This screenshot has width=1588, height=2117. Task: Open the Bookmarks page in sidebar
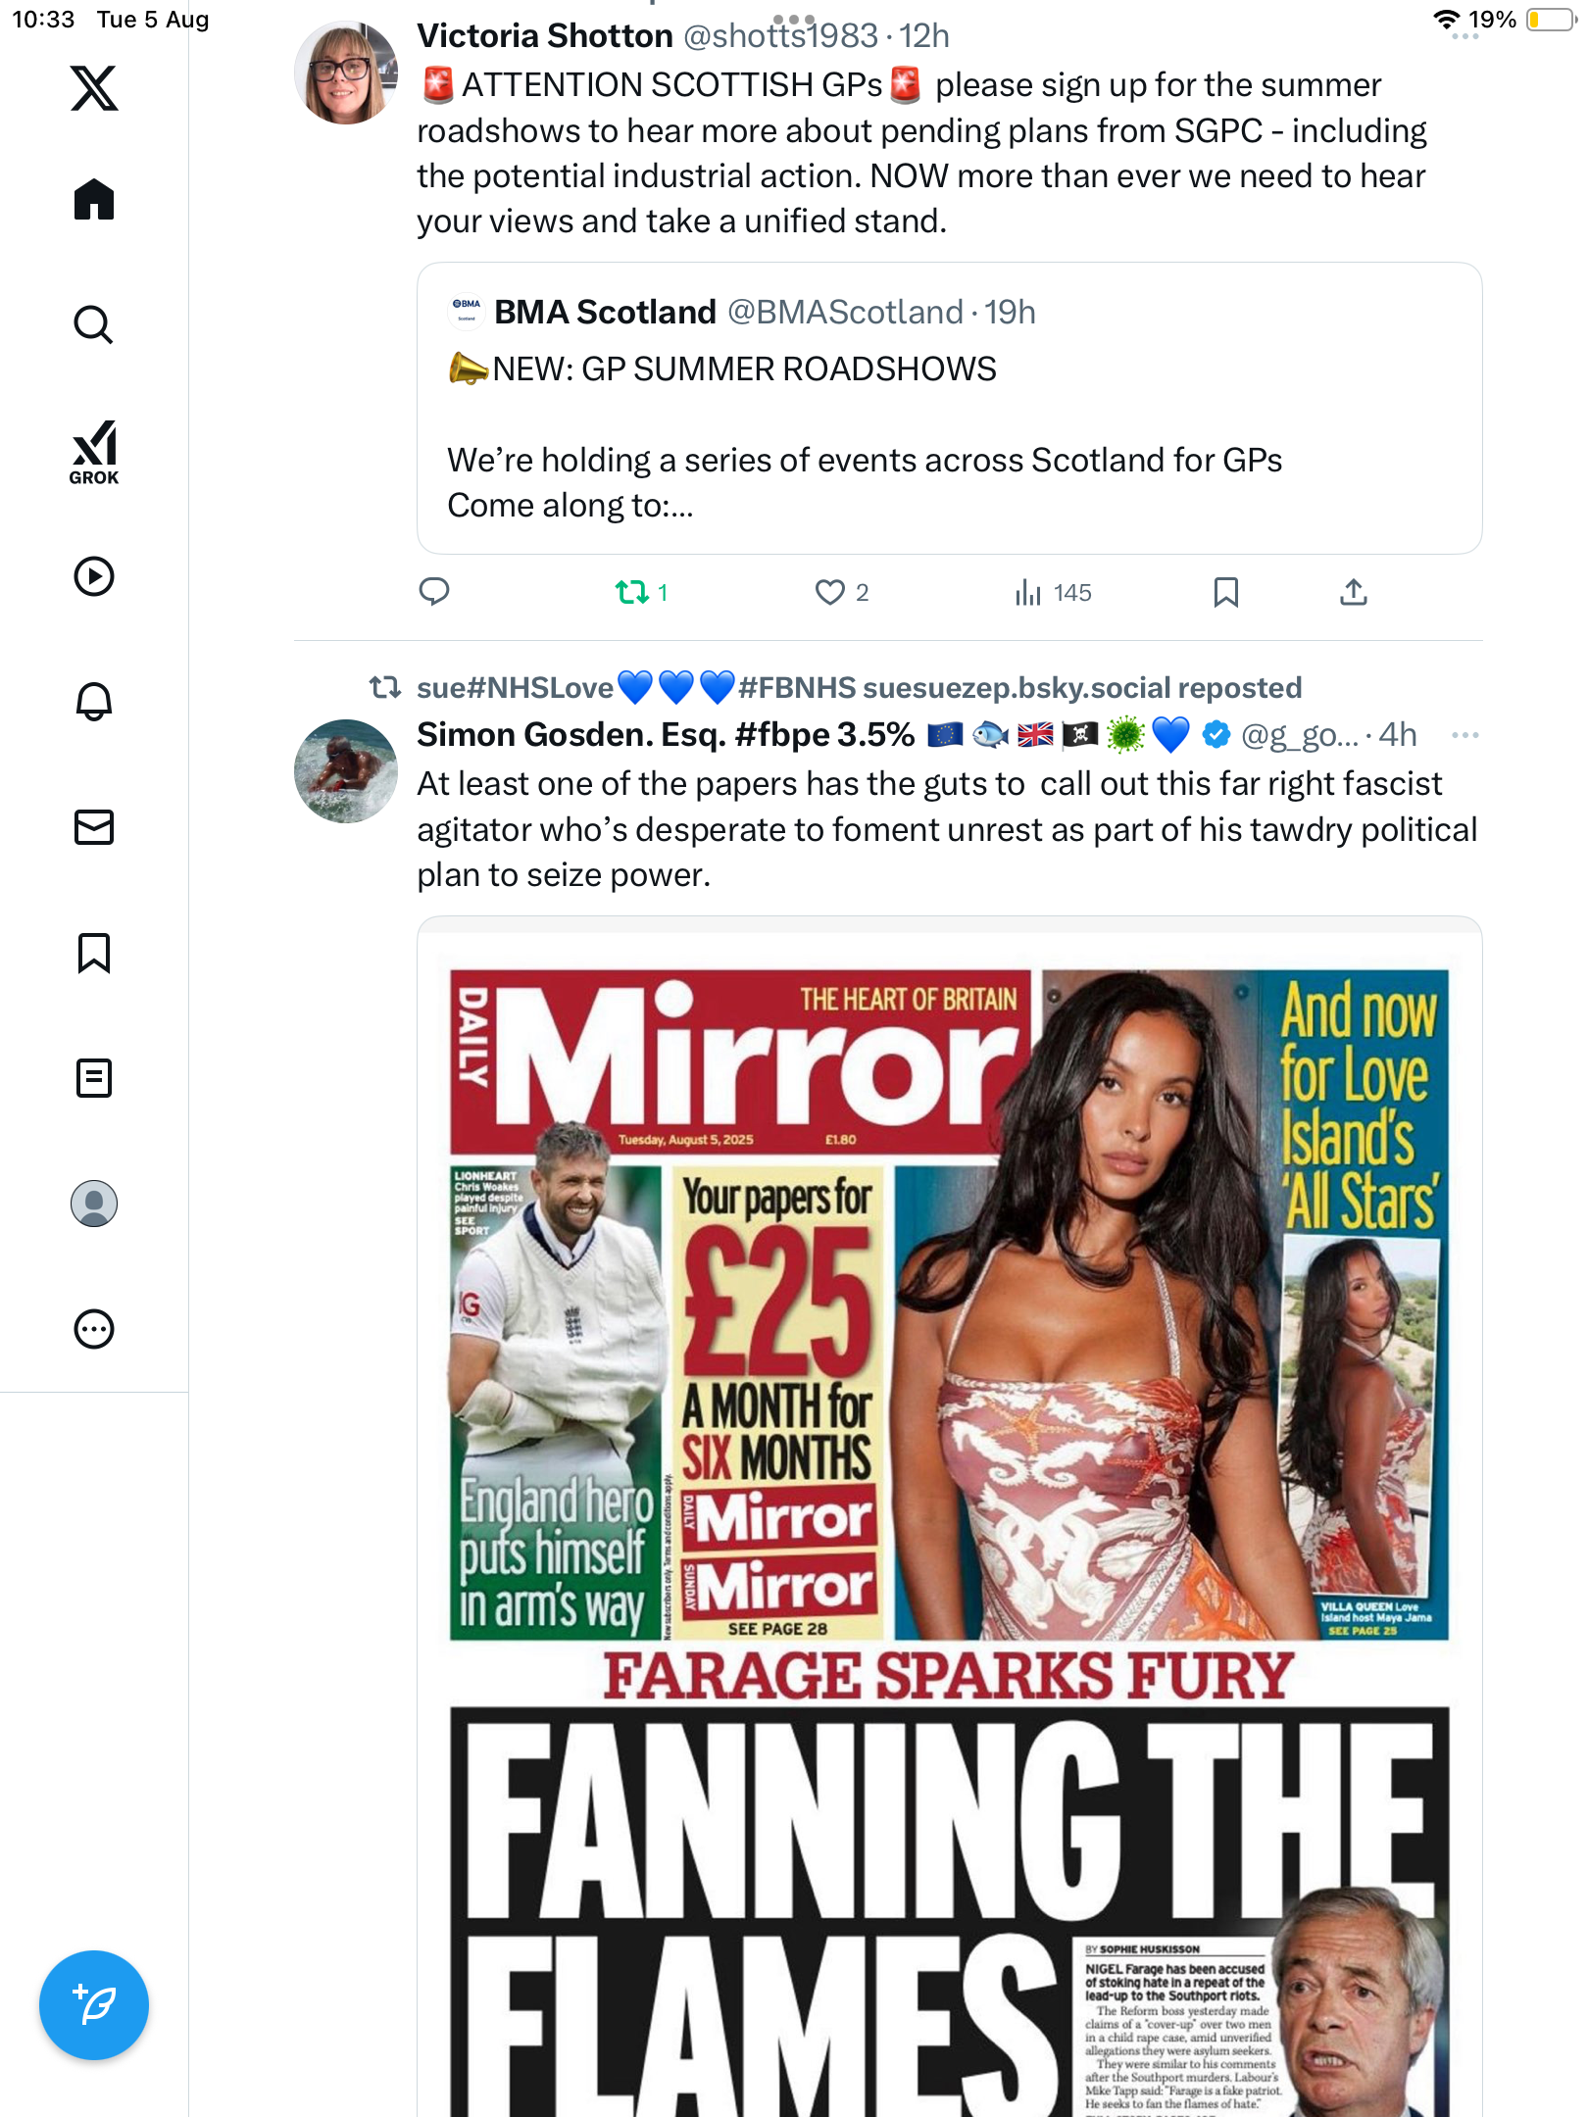tap(94, 953)
